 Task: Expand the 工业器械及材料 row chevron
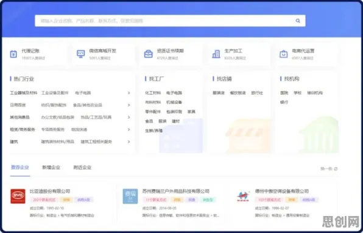click(x=129, y=93)
